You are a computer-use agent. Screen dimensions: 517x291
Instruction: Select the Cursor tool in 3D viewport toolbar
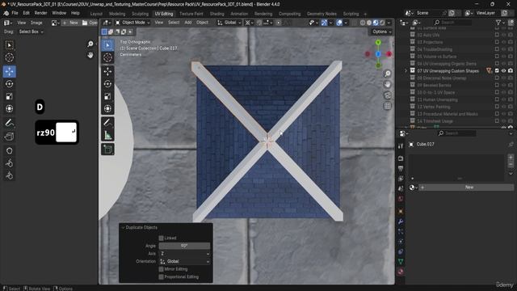[107, 57]
